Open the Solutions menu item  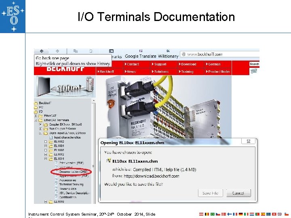160,71
